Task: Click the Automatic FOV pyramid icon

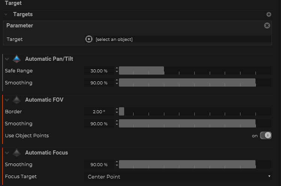Action: 17,100
